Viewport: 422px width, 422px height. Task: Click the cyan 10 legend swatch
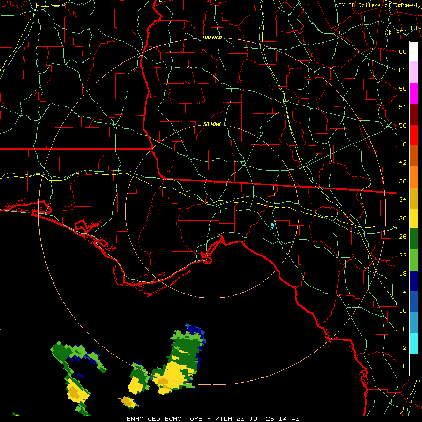(x=414, y=344)
